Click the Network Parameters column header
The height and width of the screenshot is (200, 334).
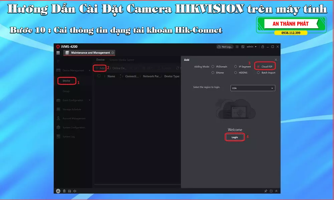click(x=152, y=76)
